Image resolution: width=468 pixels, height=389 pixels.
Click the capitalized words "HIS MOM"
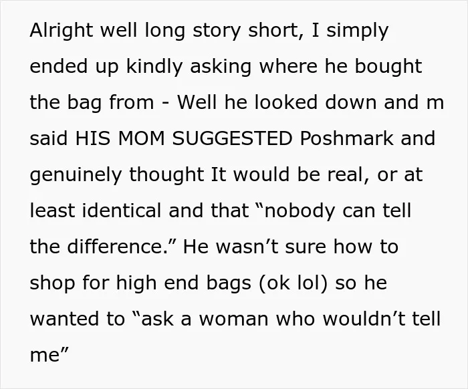pyautogui.click(x=120, y=138)
